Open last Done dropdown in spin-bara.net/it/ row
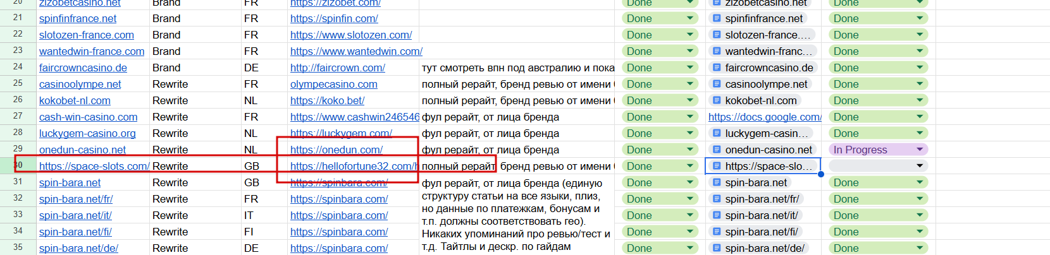The image size is (1050, 255). point(878,215)
